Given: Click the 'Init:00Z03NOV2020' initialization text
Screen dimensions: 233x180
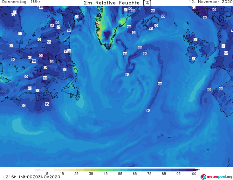Looking at the screenshot, I should click(39, 177).
